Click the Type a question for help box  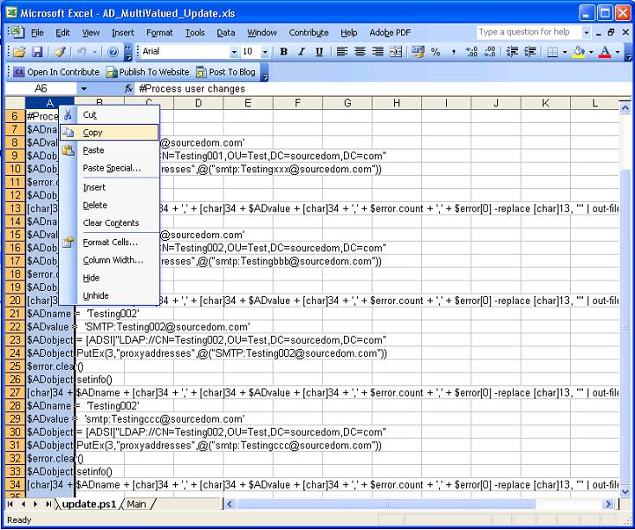point(524,33)
